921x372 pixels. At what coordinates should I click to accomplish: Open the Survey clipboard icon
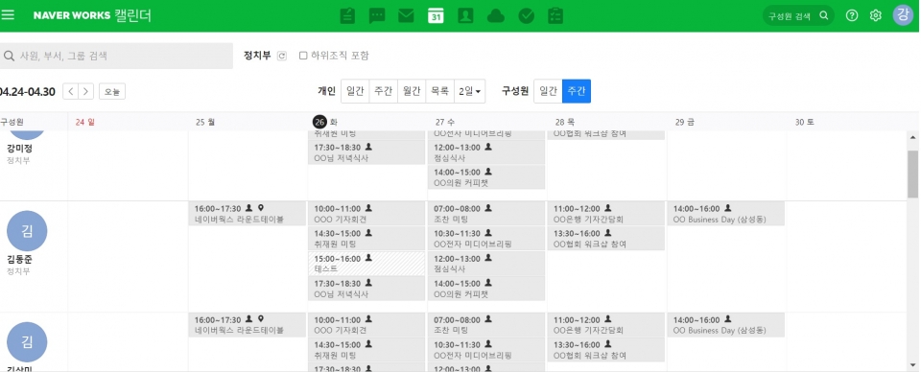click(x=555, y=16)
